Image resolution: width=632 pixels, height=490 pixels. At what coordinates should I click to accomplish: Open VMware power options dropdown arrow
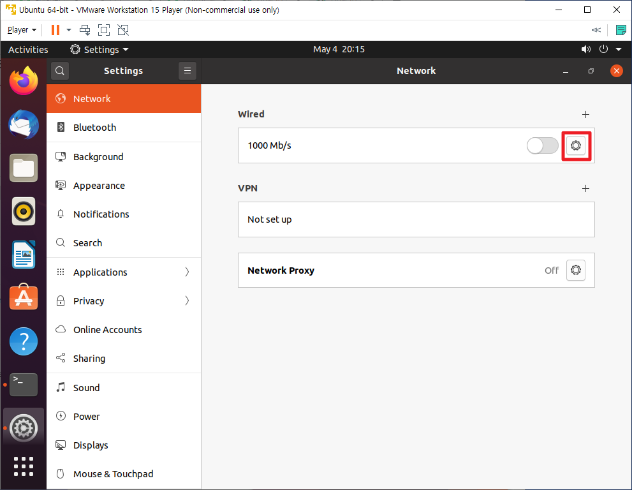pyautogui.click(x=69, y=30)
